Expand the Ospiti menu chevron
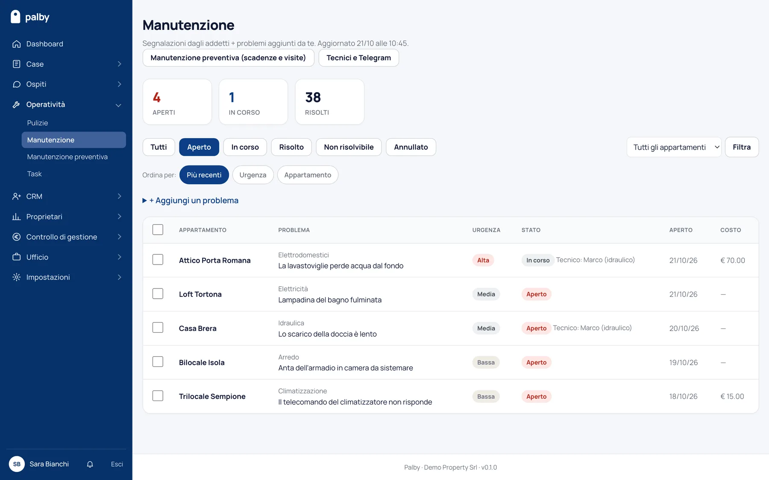The image size is (769, 480). [120, 84]
